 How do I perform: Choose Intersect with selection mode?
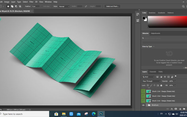[20, 6]
